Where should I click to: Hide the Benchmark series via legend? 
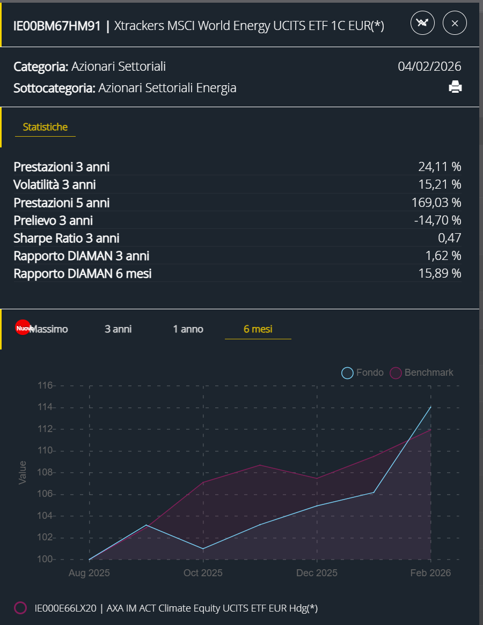[x=422, y=373]
